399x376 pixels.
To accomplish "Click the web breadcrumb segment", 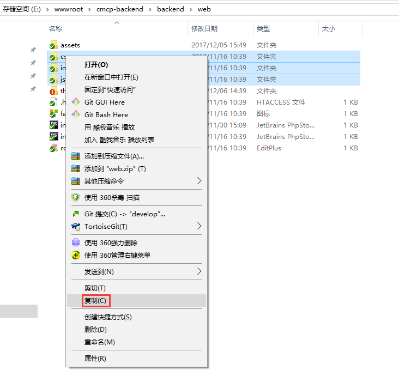I will pyautogui.click(x=204, y=9).
